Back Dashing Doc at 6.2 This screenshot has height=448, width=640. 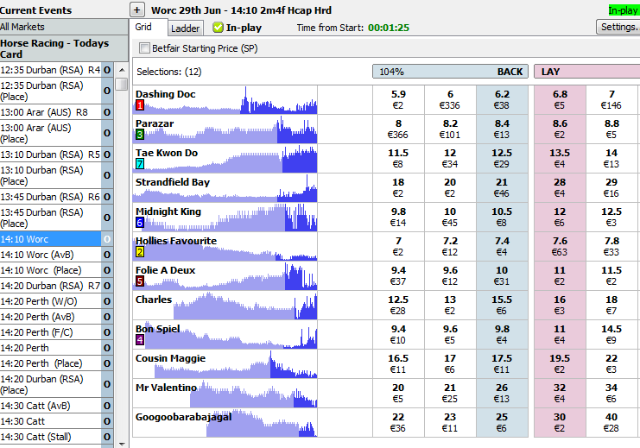pos(502,99)
